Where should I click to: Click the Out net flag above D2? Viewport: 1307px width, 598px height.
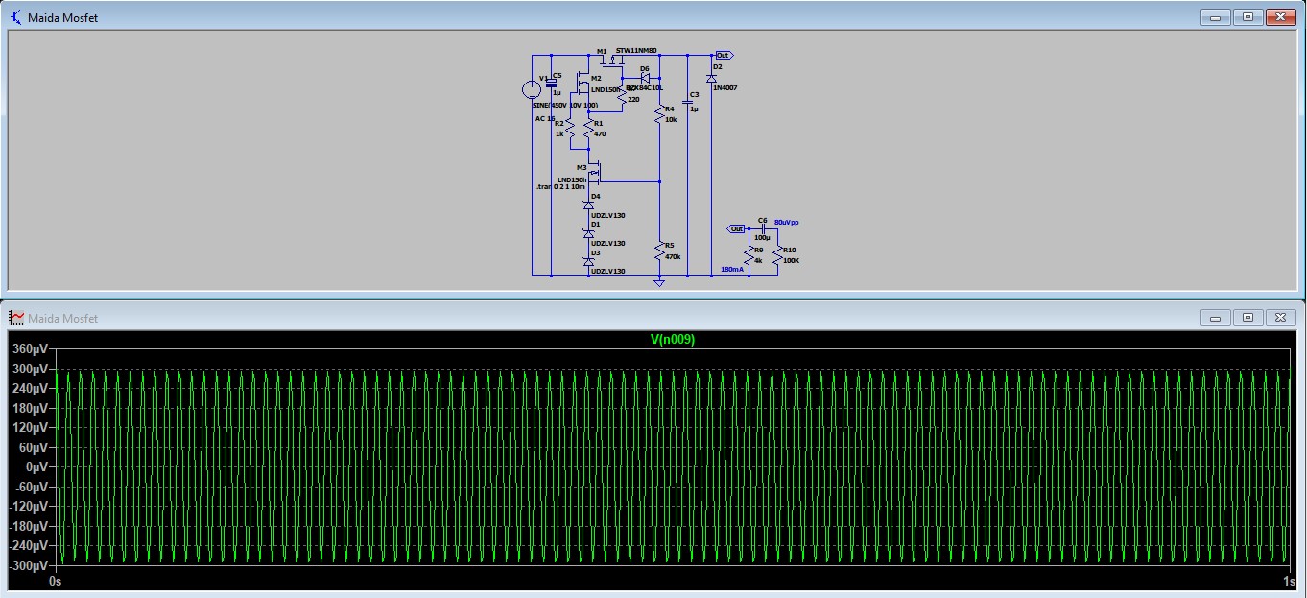click(x=723, y=56)
